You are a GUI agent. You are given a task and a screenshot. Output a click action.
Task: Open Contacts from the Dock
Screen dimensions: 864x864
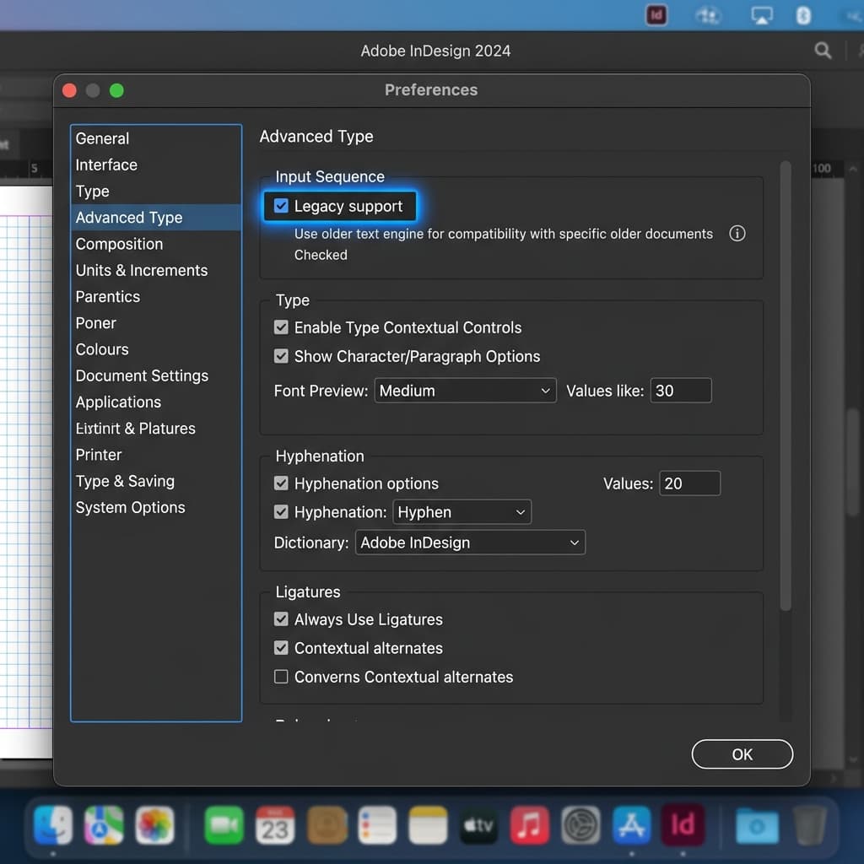327,825
